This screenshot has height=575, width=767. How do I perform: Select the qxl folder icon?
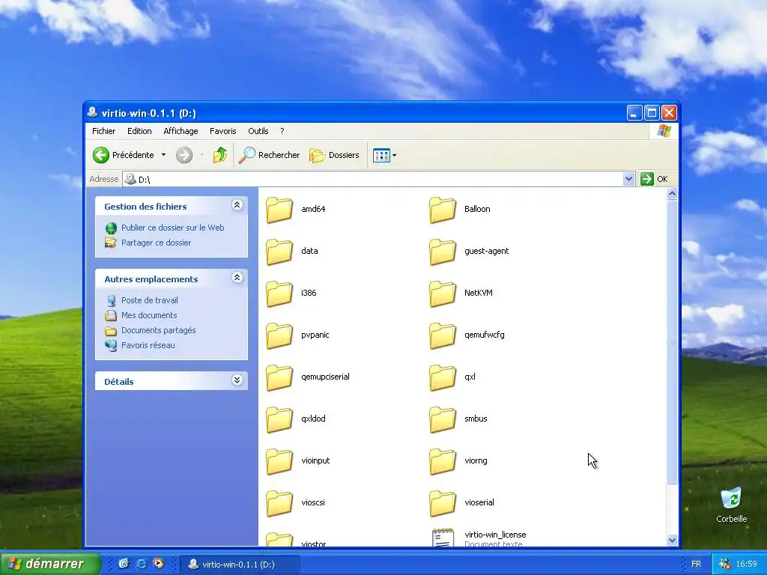[x=442, y=378]
